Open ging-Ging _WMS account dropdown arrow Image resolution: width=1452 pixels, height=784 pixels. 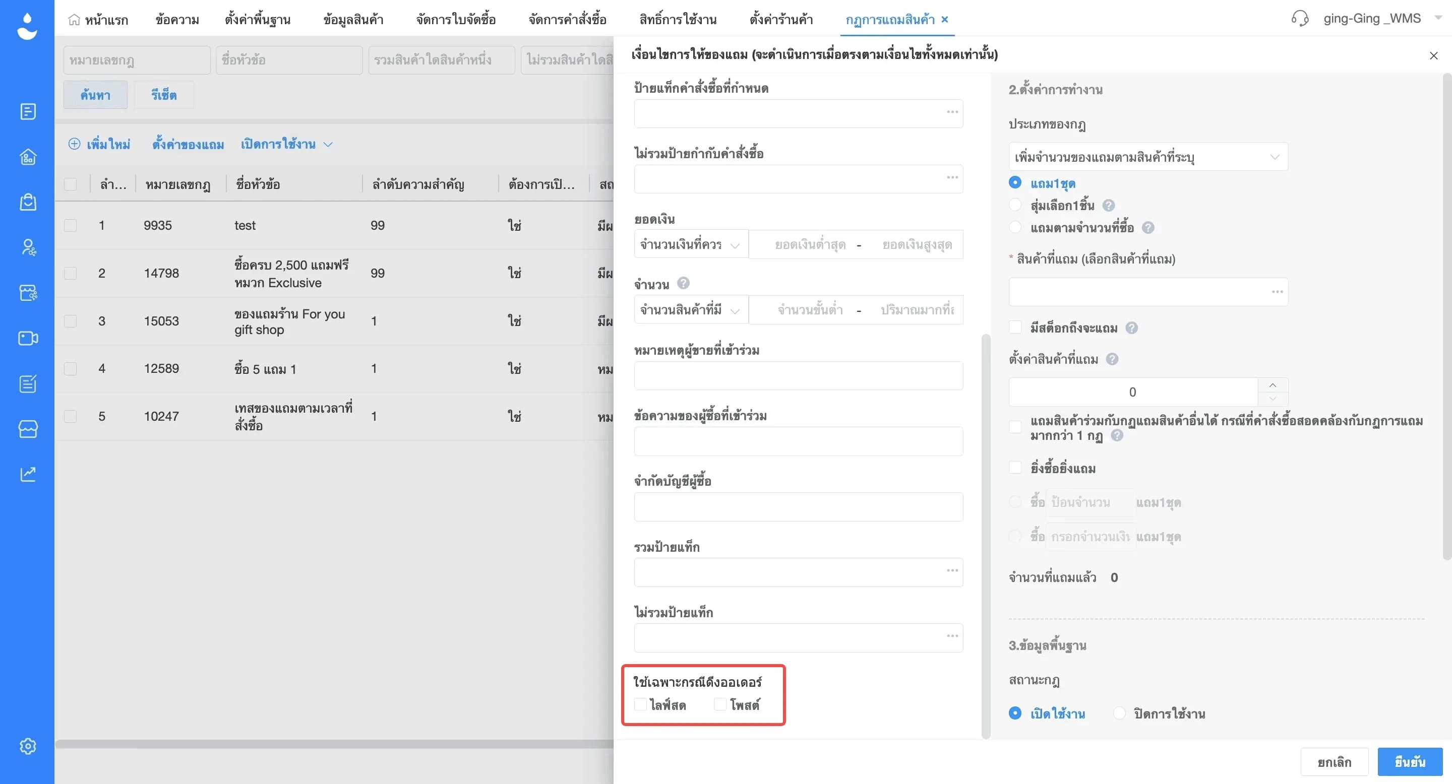[x=1438, y=18]
